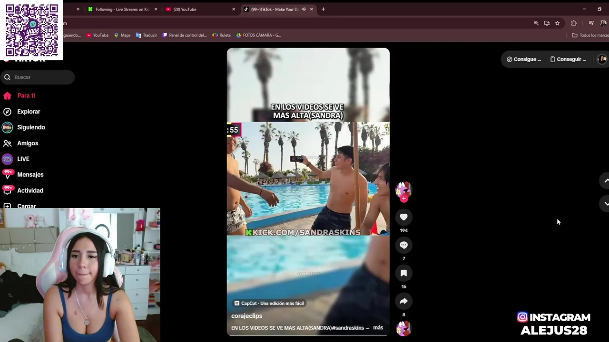Image resolution: width=609 pixels, height=342 pixels.
Task: Like the video with the heart icon
Action: click(403, 217)
